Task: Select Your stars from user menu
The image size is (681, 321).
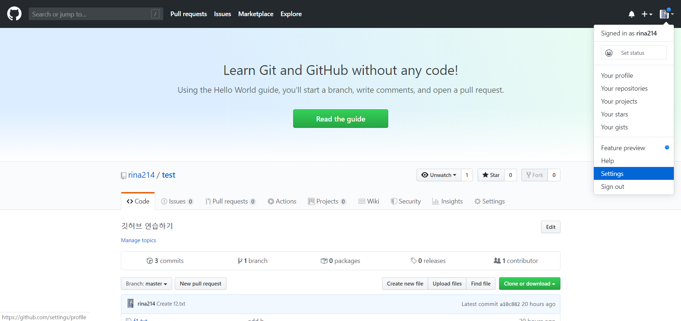Action: point(634,114)
